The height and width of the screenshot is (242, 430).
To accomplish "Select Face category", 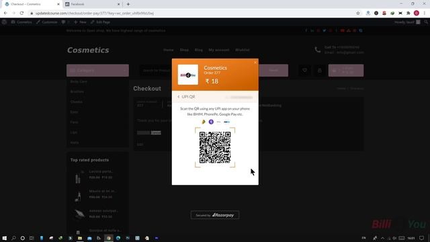I will click(x=74, y=122).
